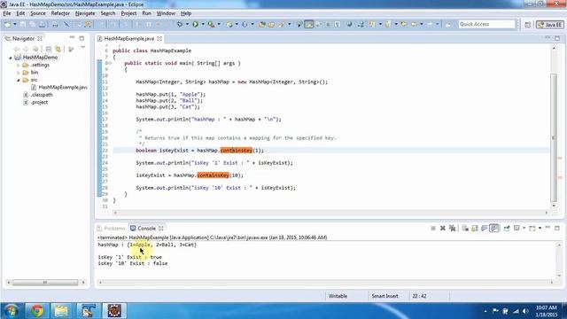This screenshot has height=319, width=567.
Task: Open dropdown arrow next to New icon
Action: pyautogui.click(x=15, y=24)
